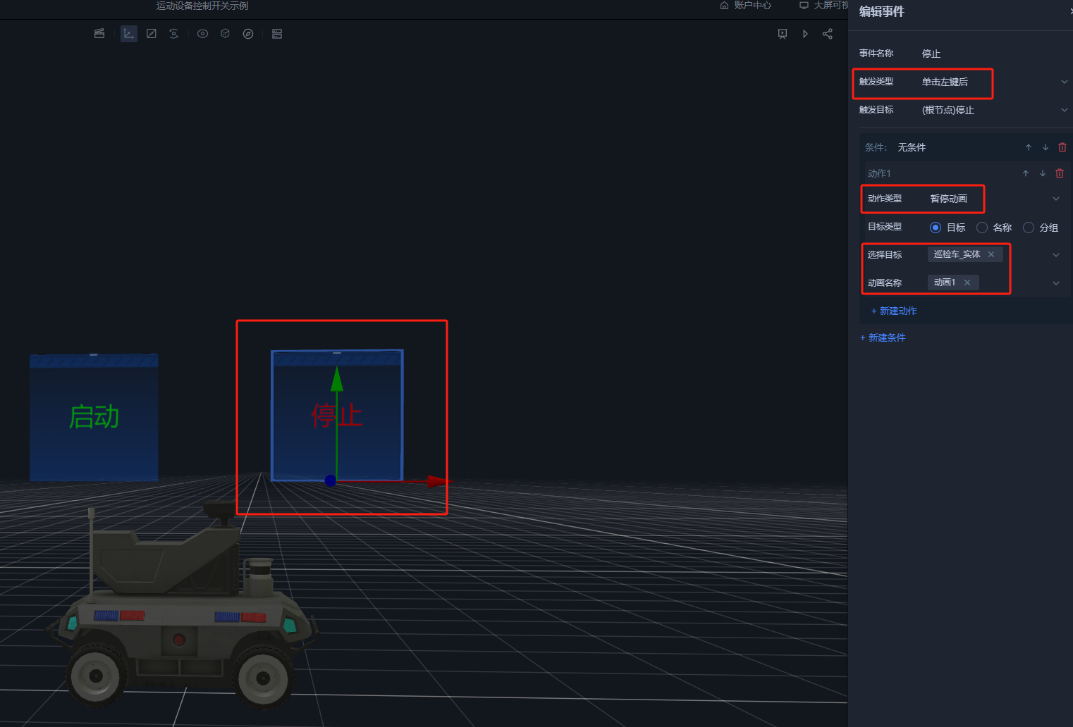
Task: Click the 动作1 header label
Action: (879, 173)
